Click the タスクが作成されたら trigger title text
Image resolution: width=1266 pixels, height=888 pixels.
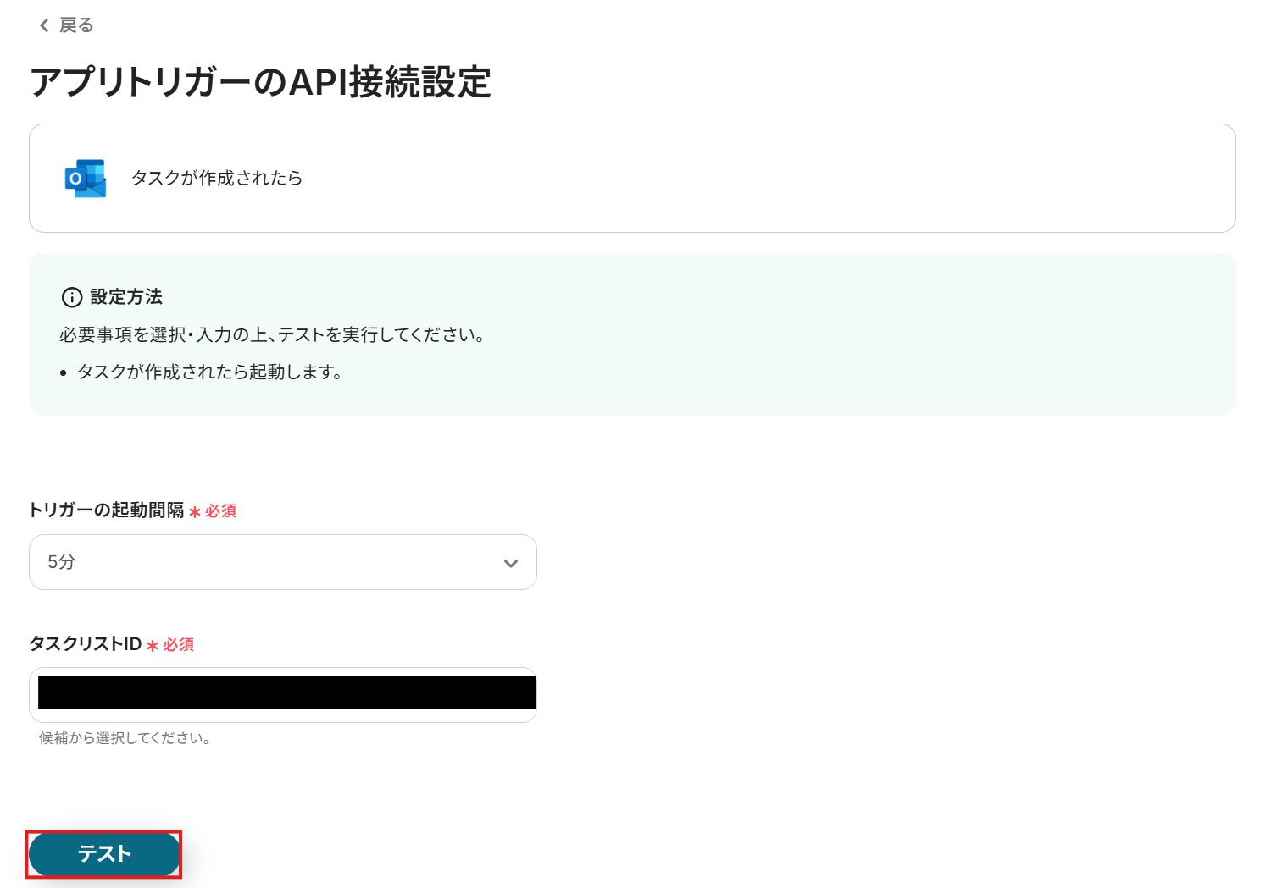point(217,178)
